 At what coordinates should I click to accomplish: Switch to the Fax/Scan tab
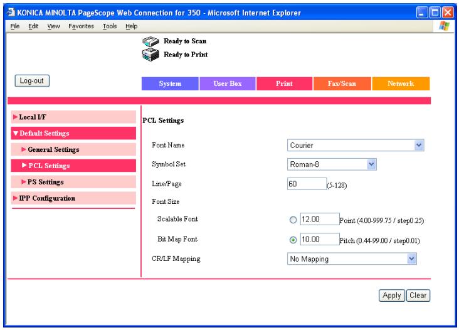342,83
